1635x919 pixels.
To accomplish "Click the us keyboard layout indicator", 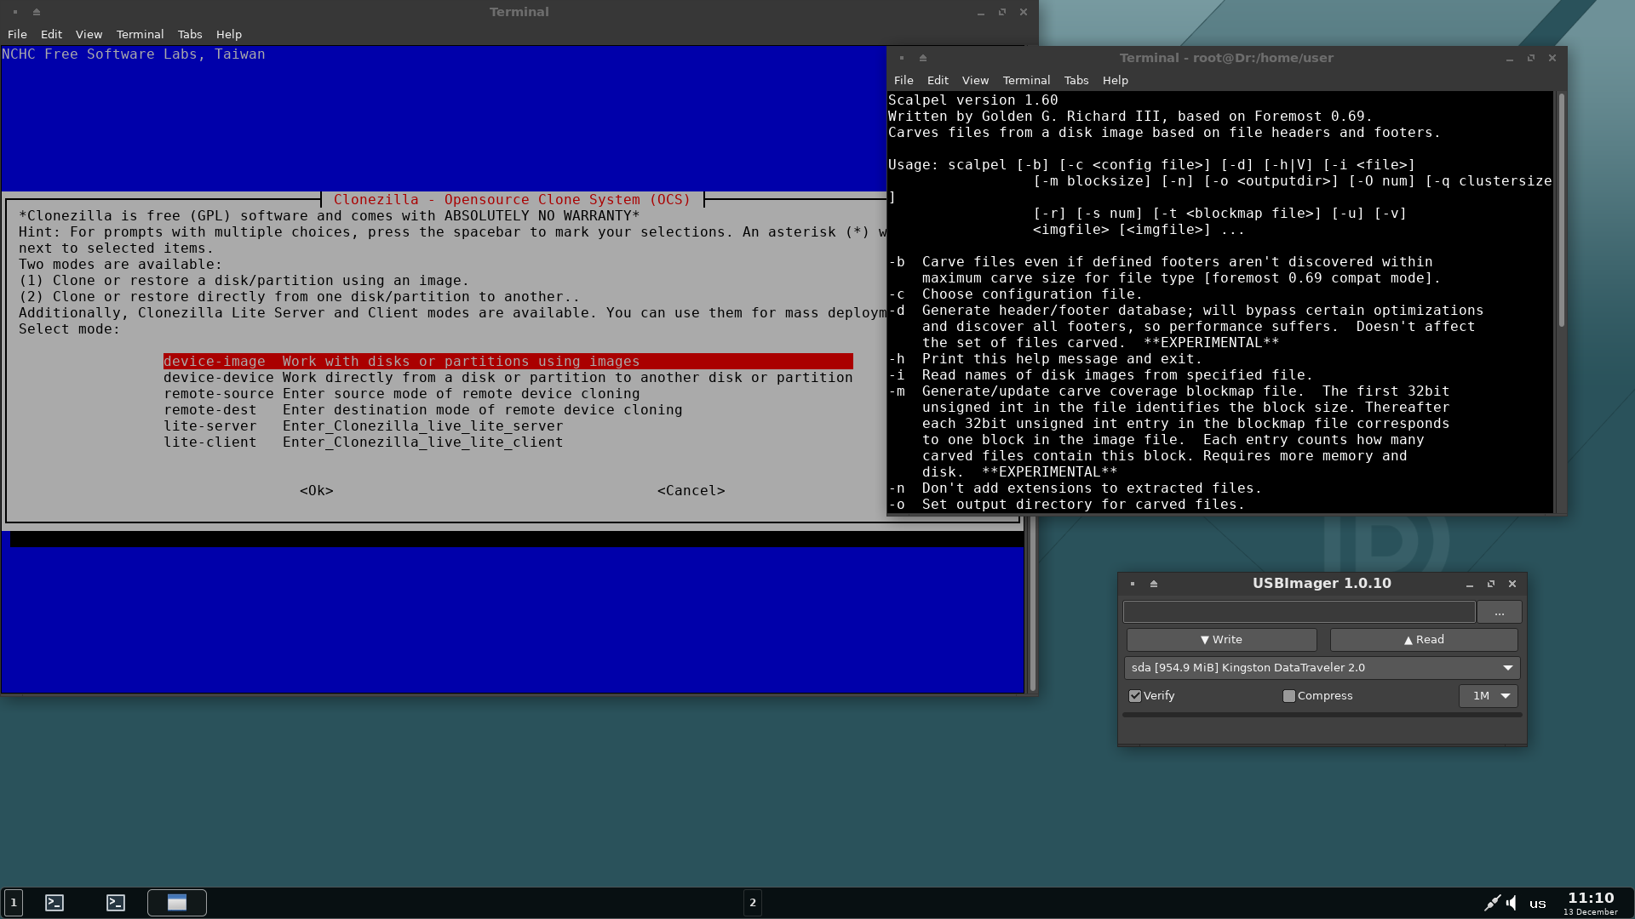I will (x=1537, y=904).
